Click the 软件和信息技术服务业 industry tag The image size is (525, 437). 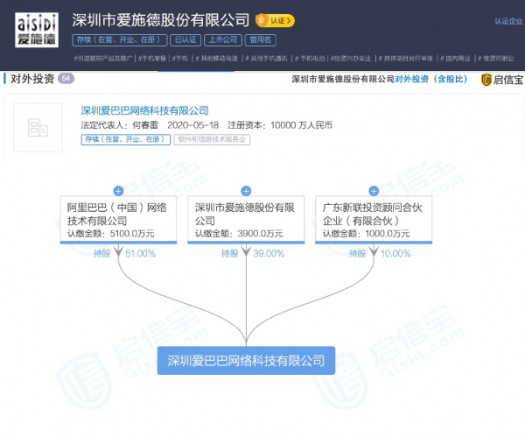pyautogui.click(x=212, y=139)
